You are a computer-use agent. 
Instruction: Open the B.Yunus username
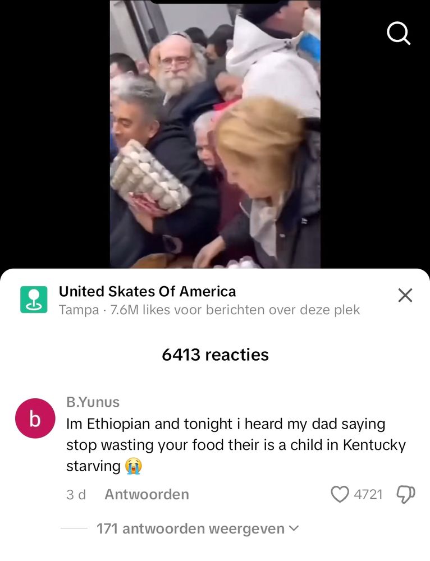93,402
